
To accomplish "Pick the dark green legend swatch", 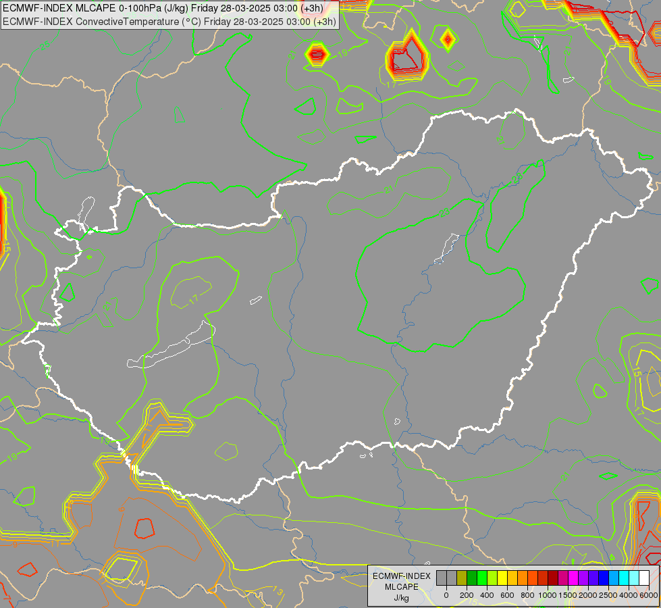I will (472, 578).
